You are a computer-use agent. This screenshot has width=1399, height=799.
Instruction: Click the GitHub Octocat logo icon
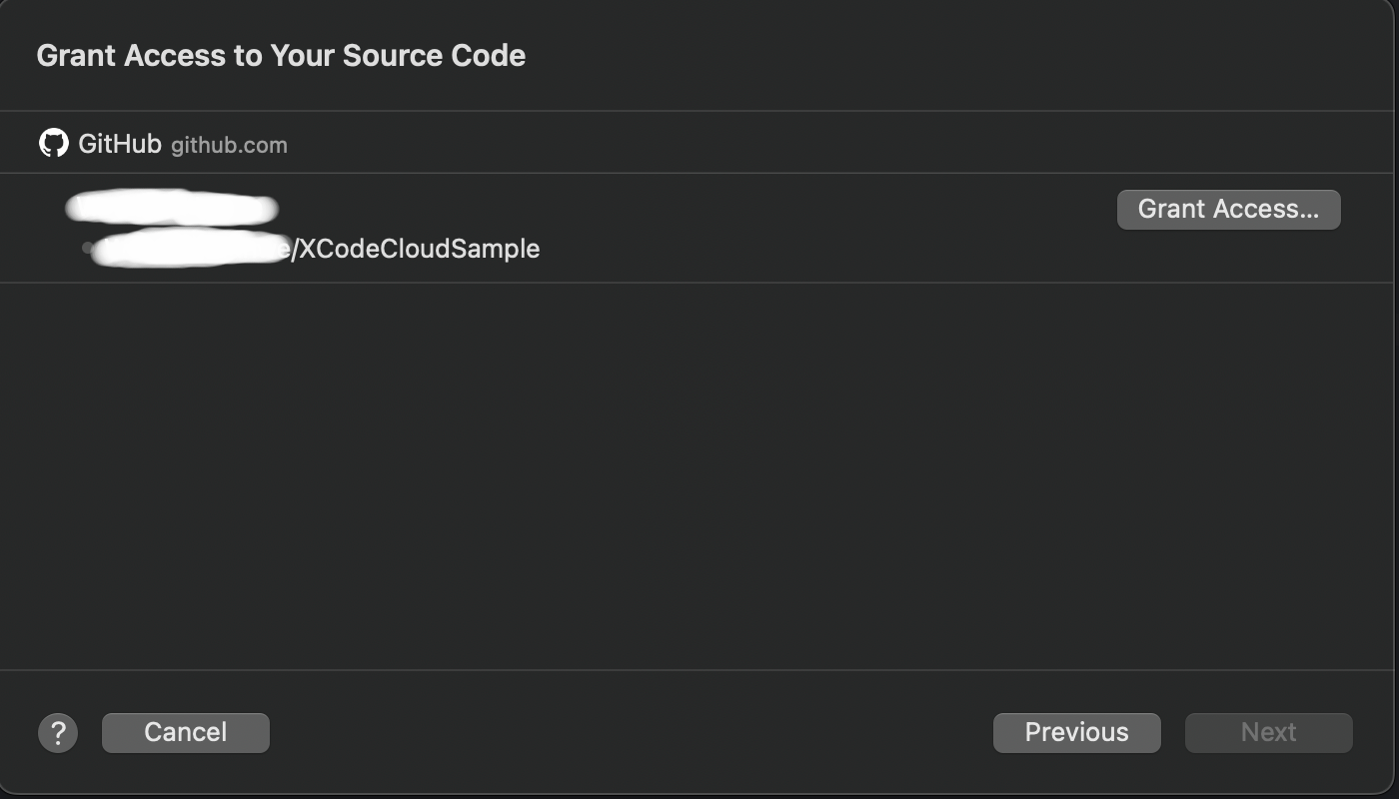tap(53, 143)
